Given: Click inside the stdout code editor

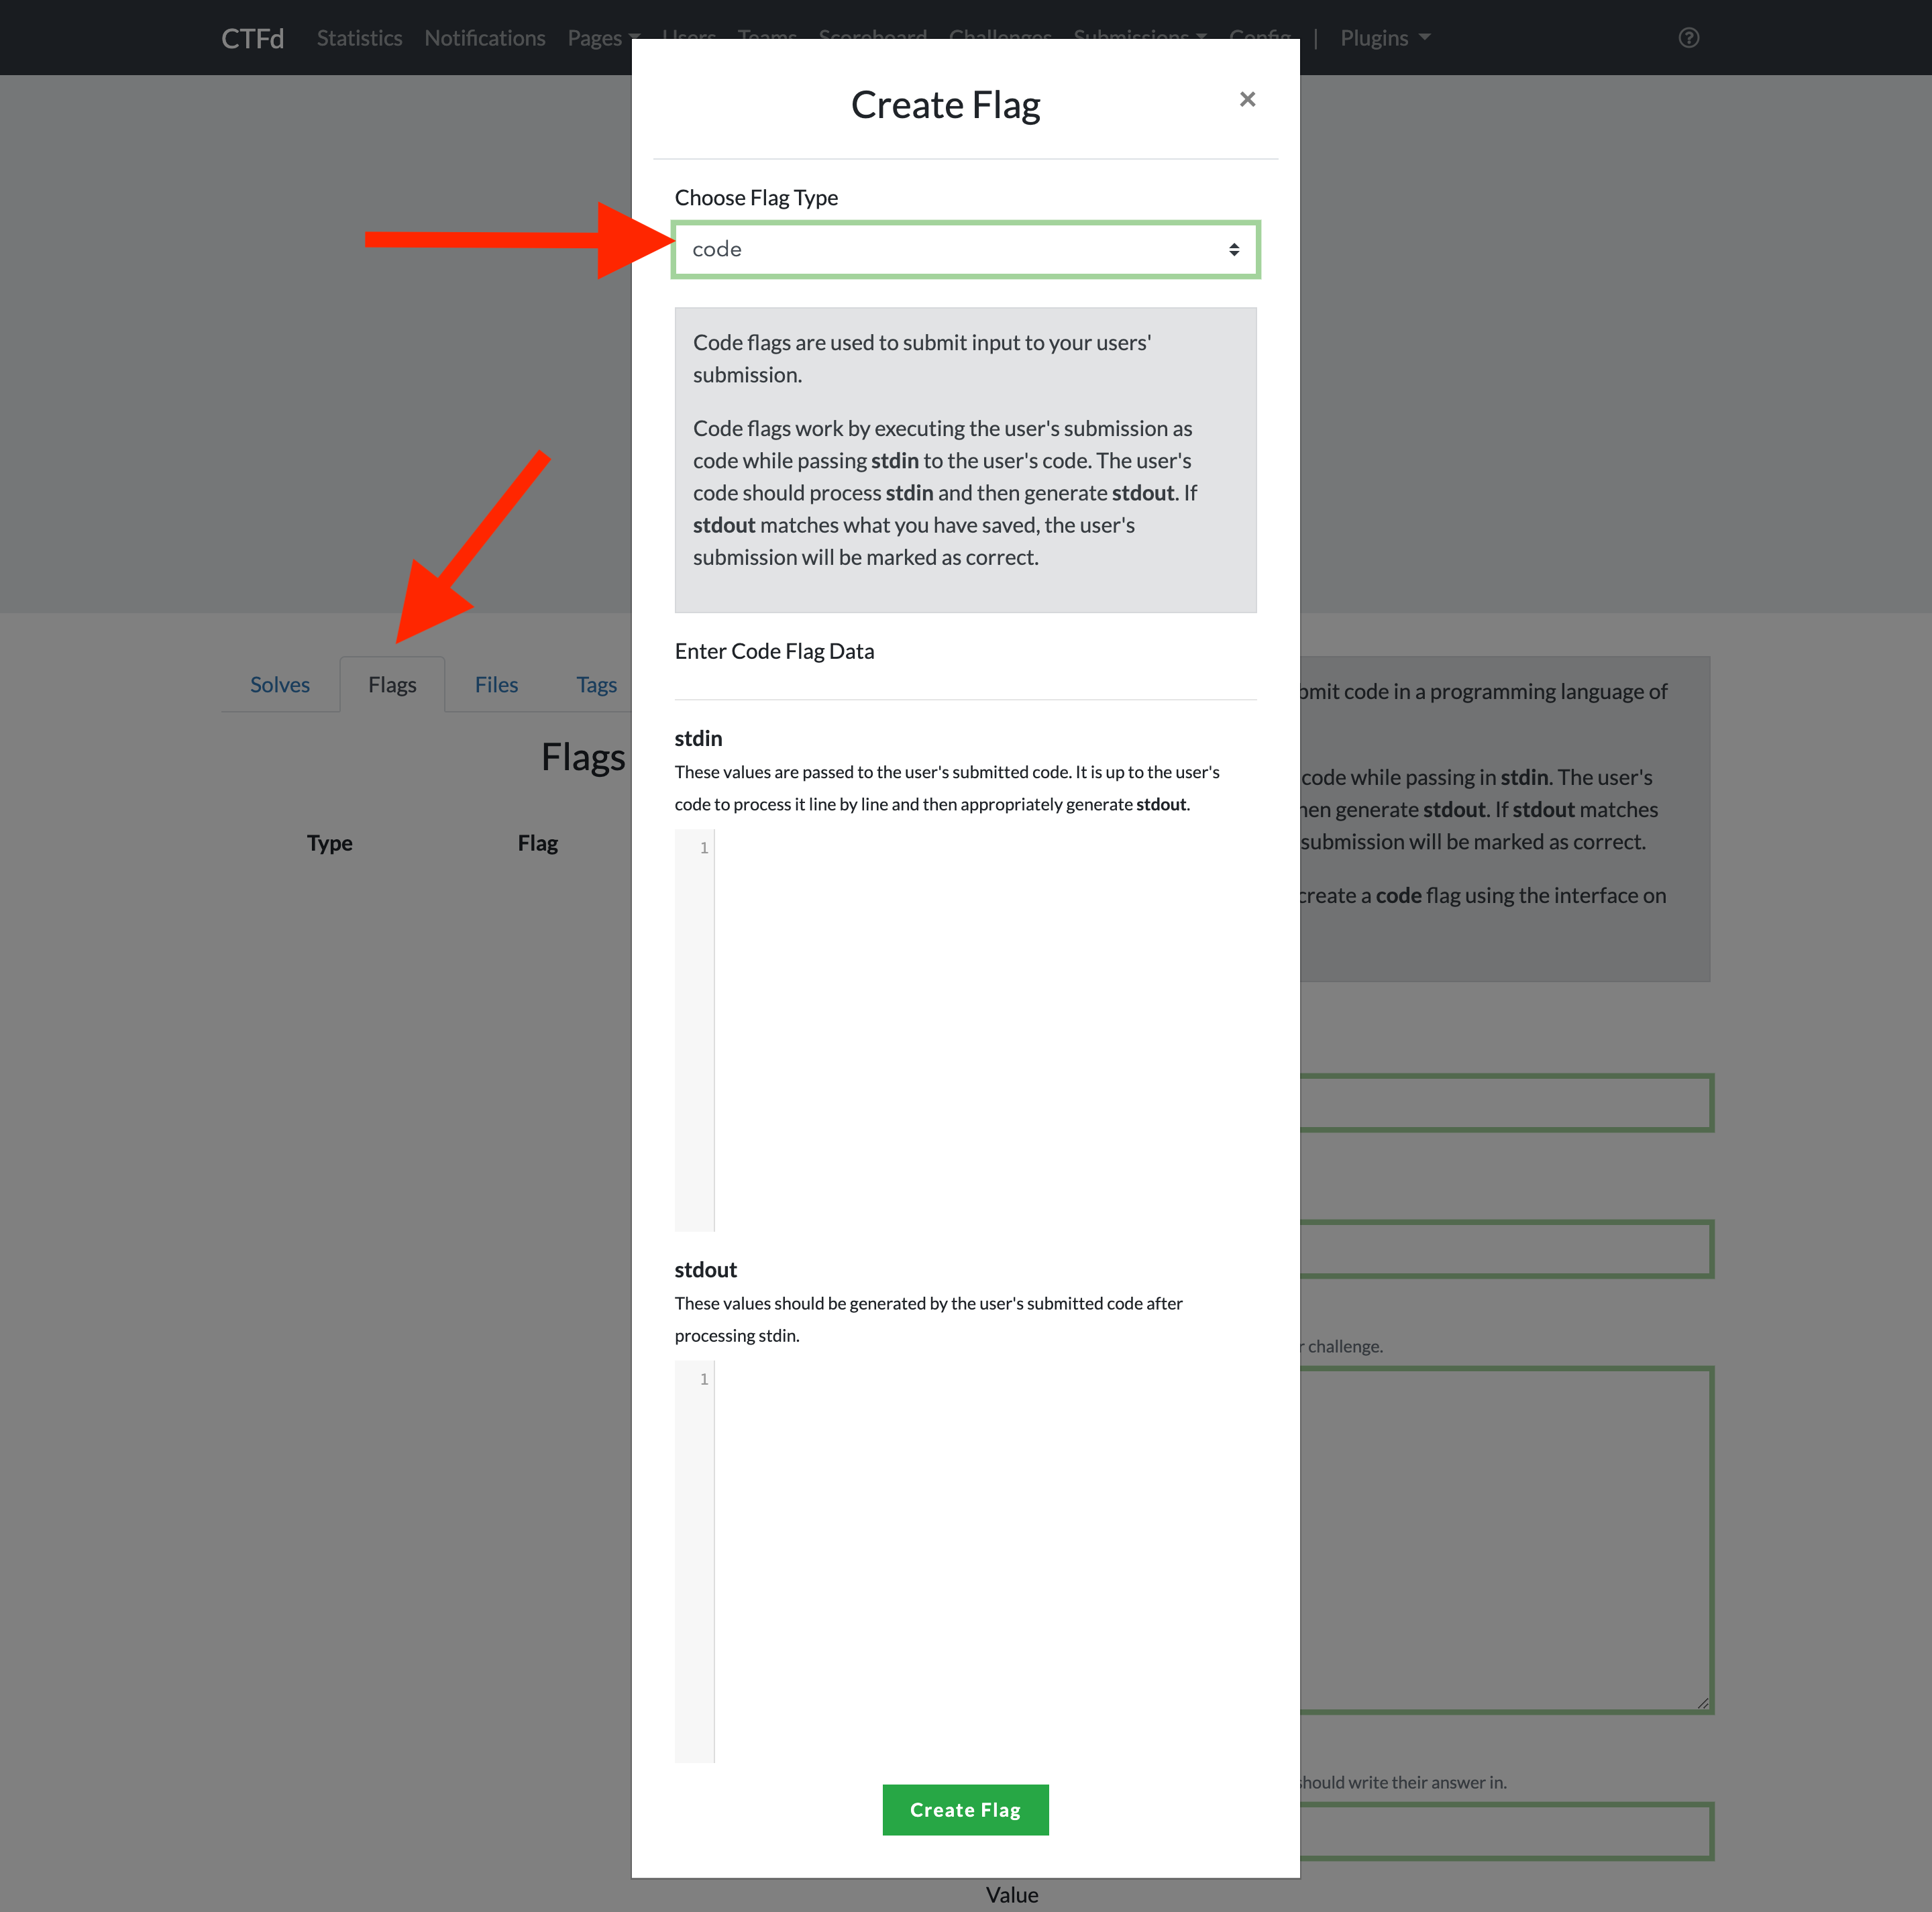Looking at the screenshot, I should pos(985,1561).
